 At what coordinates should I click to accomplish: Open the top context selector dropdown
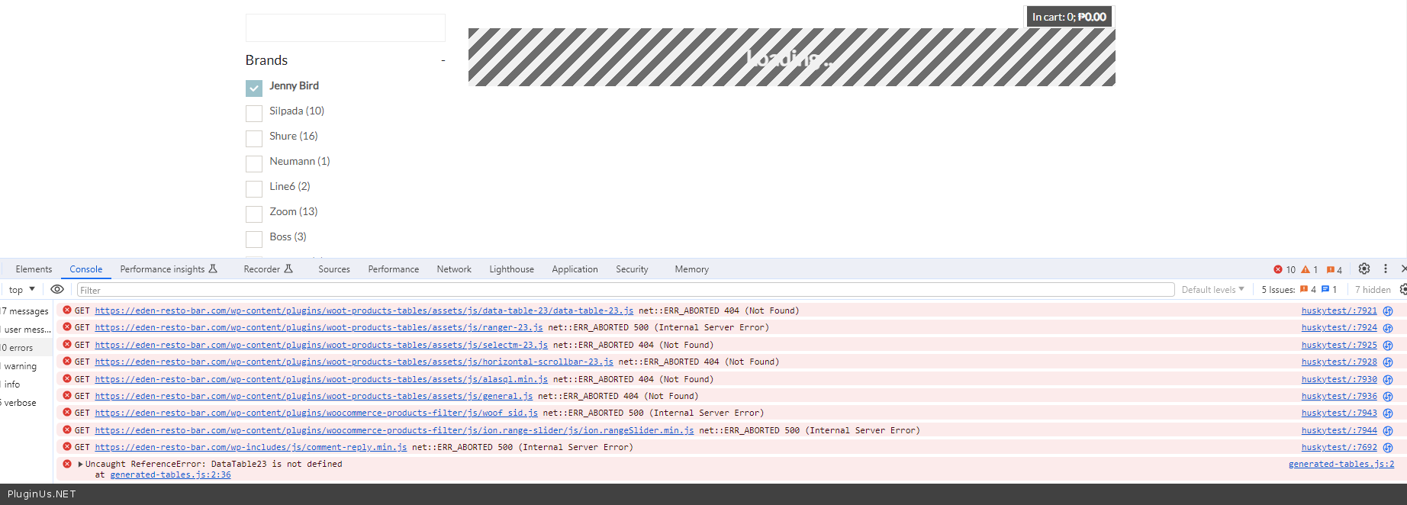click(22, 290)
